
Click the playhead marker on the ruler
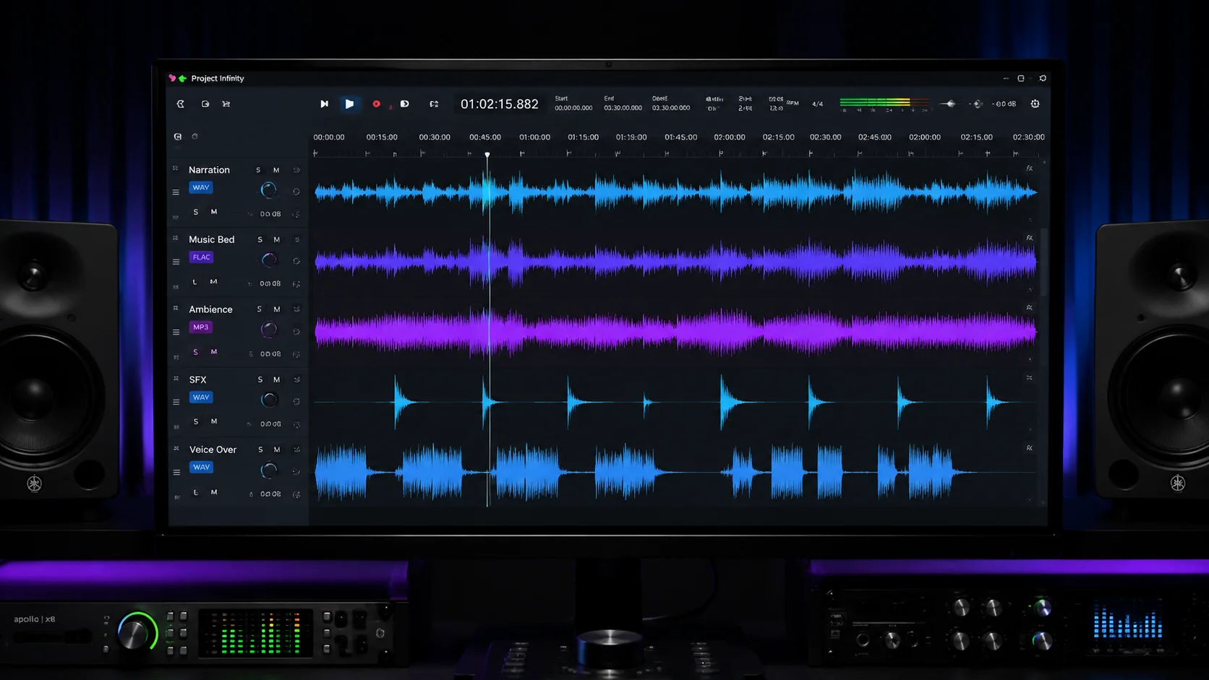tap(487, 154)
